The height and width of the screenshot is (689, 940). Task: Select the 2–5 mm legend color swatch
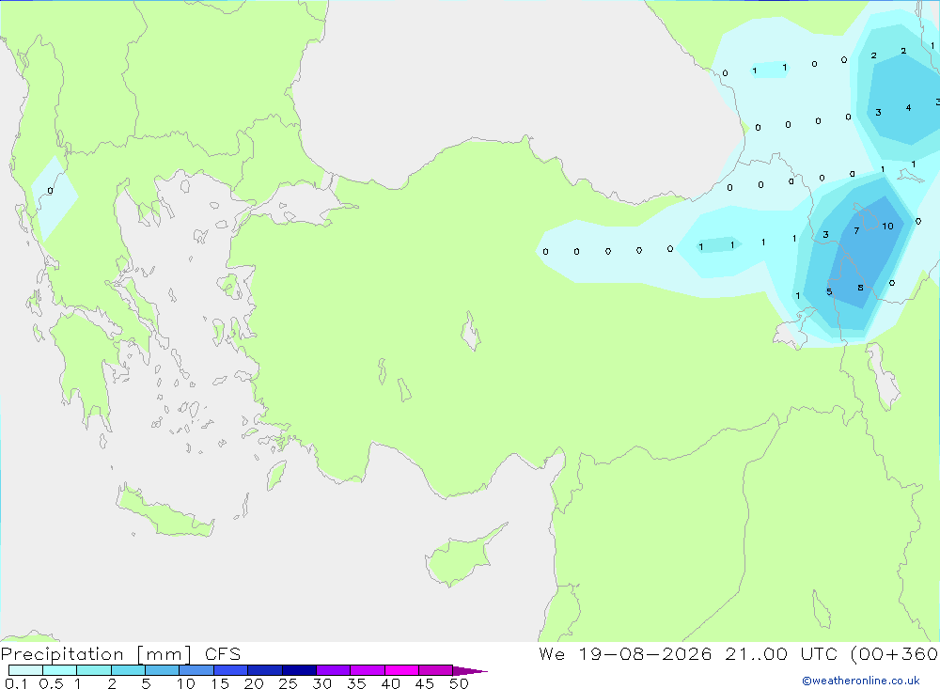pyautogui.click(x=128, y=670)
